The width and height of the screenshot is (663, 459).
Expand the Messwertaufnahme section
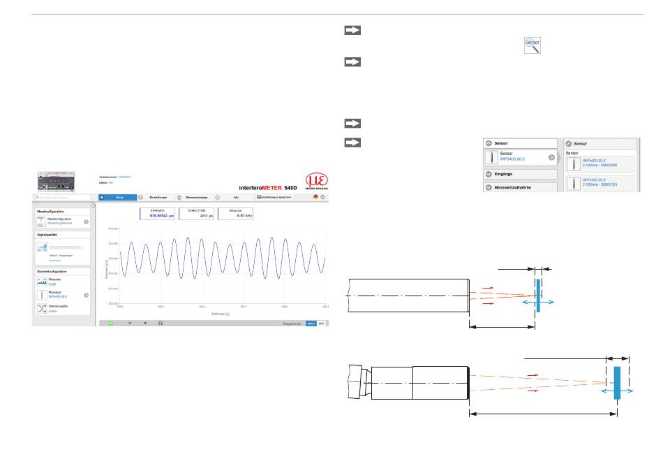[520, 187]
